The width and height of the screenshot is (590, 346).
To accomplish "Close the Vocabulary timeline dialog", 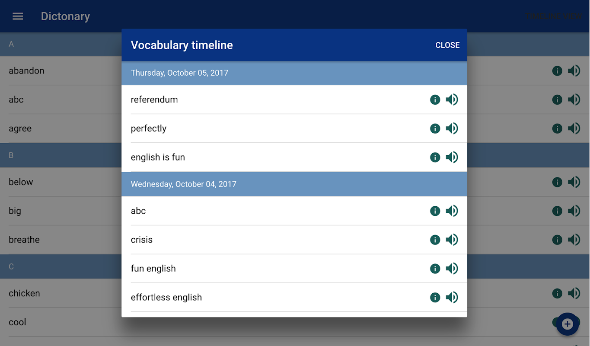I will point(447,45).
